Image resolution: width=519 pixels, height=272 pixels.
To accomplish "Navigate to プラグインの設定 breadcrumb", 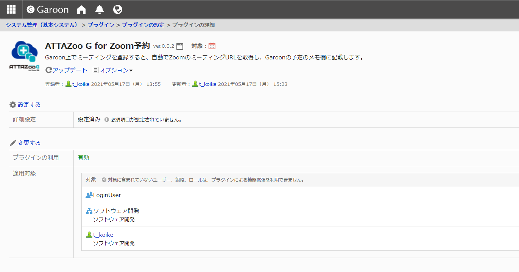I will 143,25.
